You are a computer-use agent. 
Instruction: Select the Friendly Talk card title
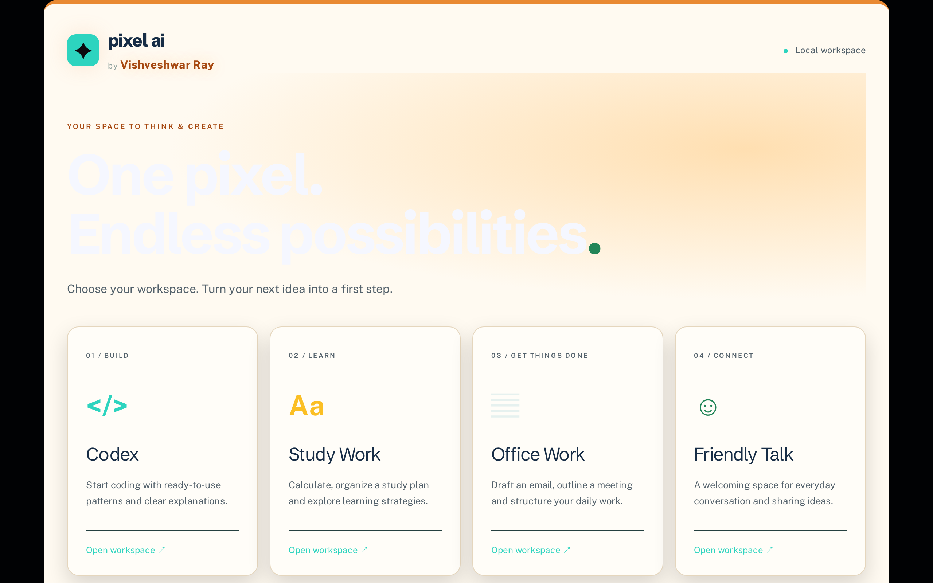[x=743, y=454]
